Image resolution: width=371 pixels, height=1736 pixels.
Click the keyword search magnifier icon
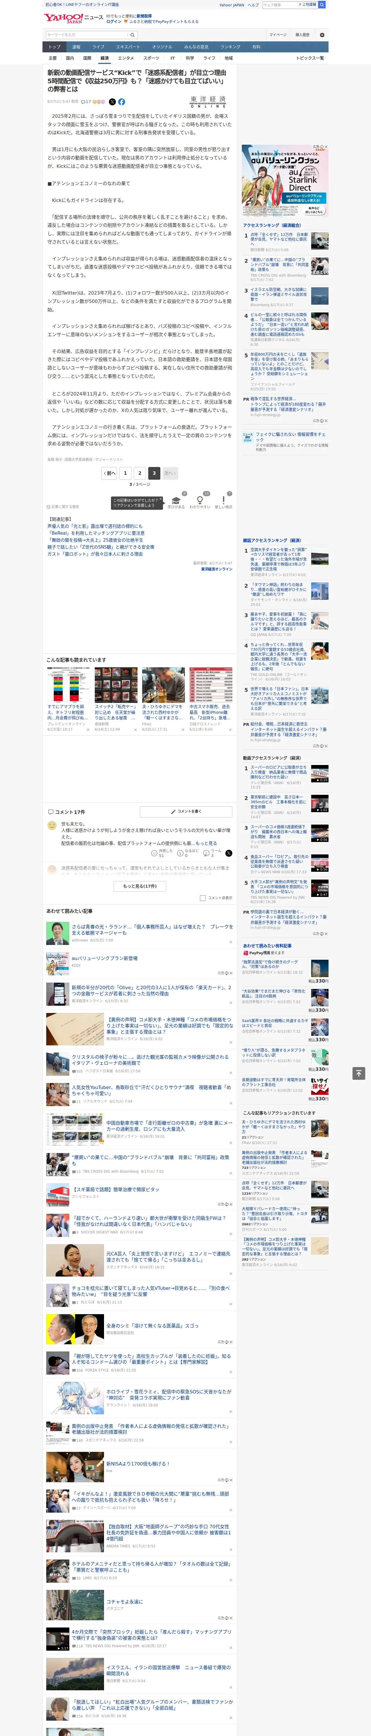coord(133,35)
